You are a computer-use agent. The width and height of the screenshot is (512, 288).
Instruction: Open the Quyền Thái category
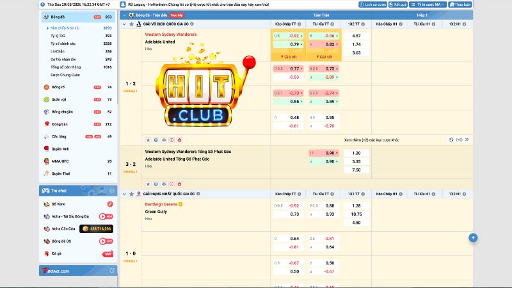pyautogui.click(x=78, y=173)
